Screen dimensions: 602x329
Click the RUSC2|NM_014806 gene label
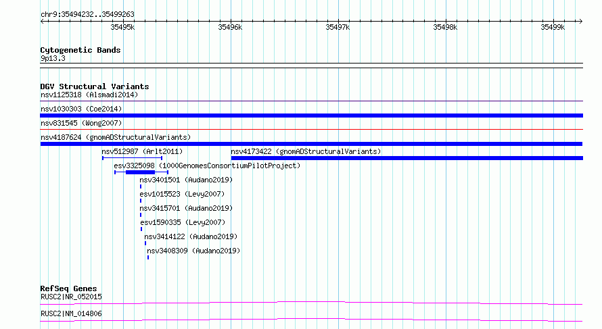(71, 313)
